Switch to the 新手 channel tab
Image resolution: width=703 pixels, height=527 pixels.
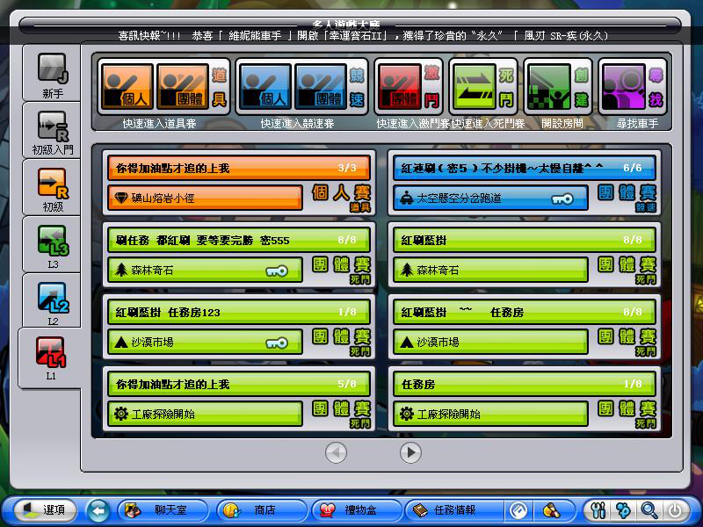click(x=52, y=75)
